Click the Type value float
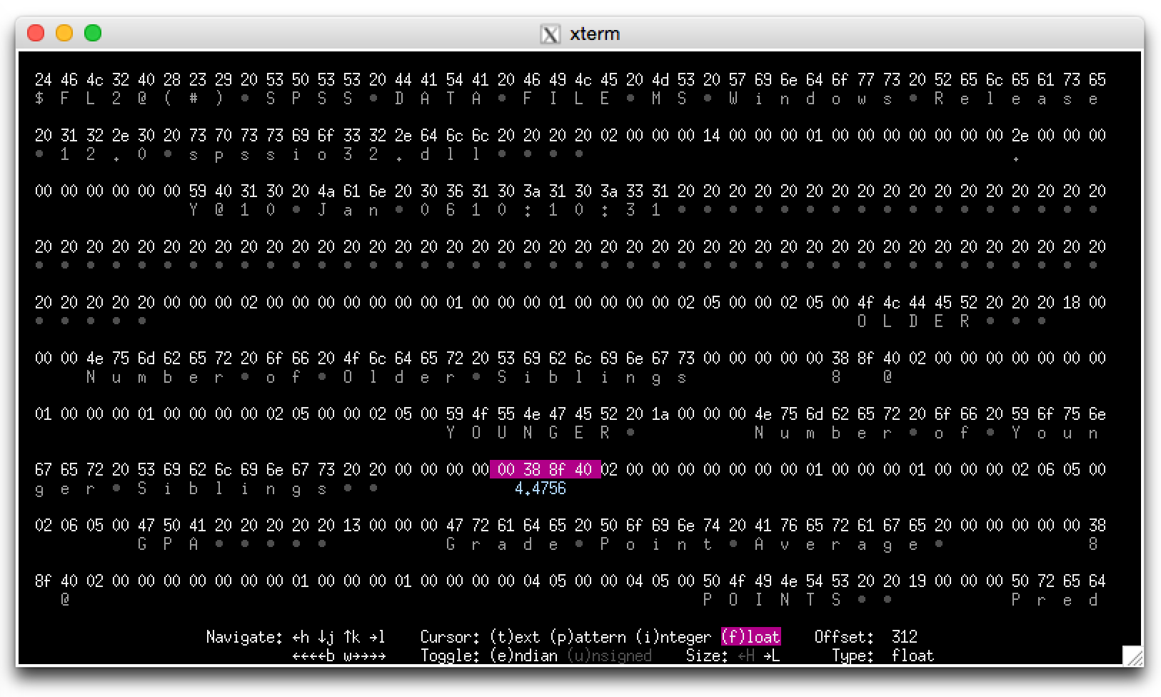Screen dimensions: 1161x697 click(913, 656)
